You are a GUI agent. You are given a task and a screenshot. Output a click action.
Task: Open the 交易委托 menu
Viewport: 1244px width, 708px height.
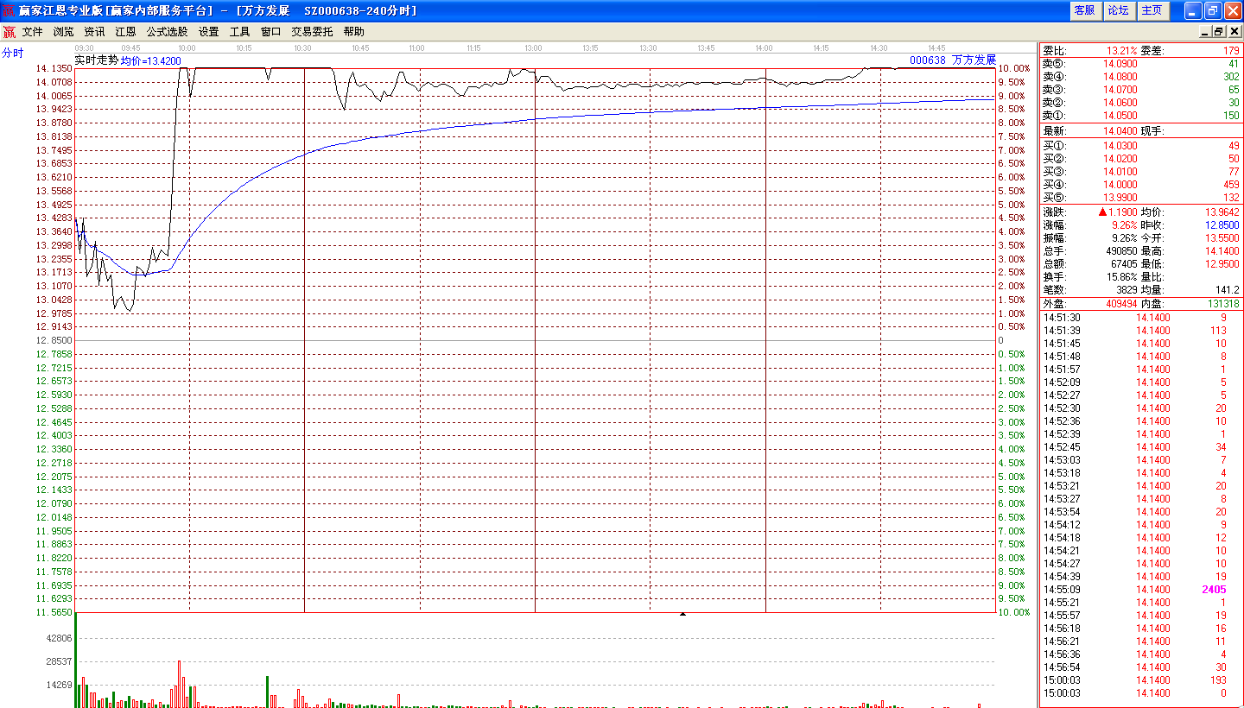[x=313, y=32]
